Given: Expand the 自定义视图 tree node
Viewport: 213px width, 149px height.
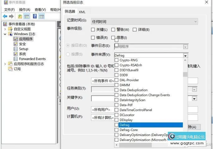Looking at the screenshot, I should pos(5,29).
